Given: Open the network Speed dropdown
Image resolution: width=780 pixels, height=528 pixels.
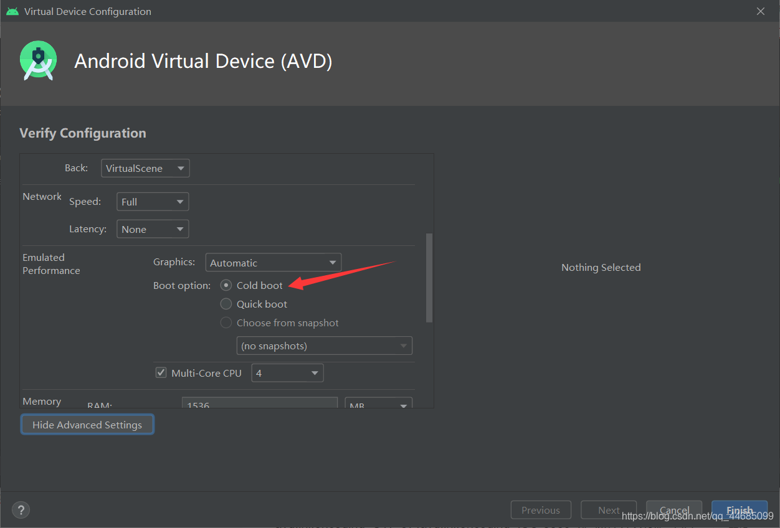Looking at the screenshot, I should click(x=153, y=202).
